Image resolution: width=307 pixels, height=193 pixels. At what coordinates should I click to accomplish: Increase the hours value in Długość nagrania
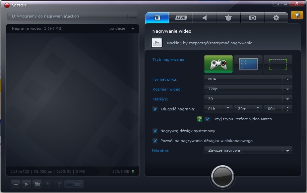tap(228, 107)
